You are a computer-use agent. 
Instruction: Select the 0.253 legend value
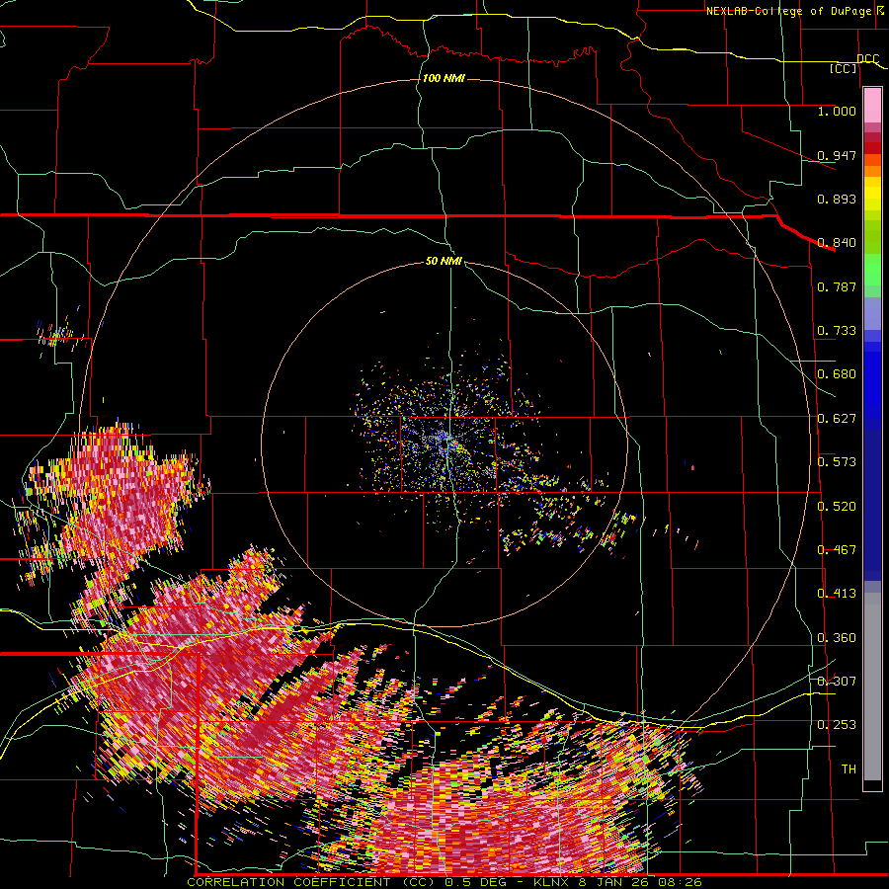837,725
